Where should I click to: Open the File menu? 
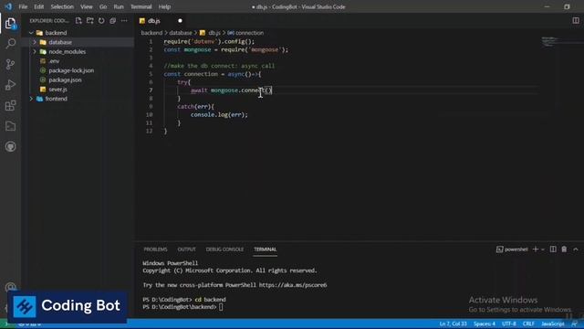23,6
